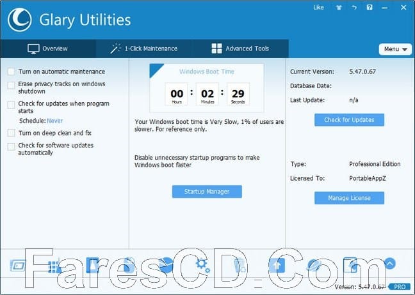Click the pie chart disk analyzer dock icon
The width and height of the screenshot is (415, 295).
pos(167,265)
